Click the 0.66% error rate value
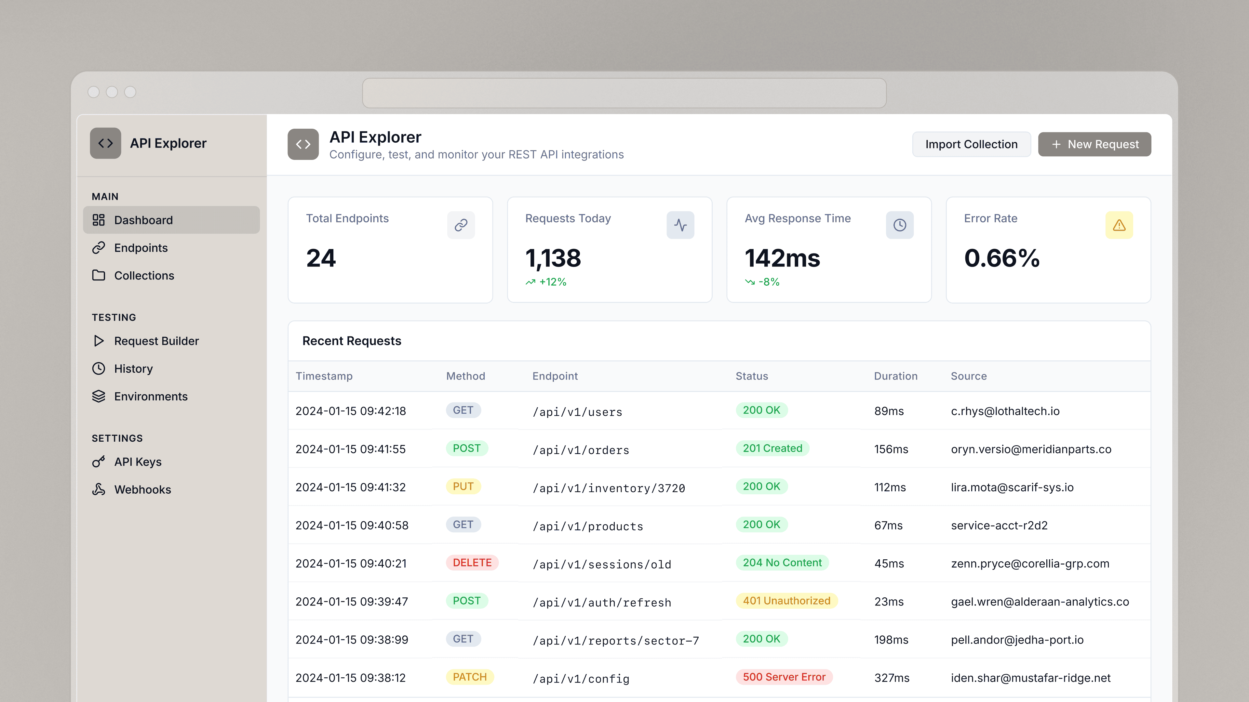Screen dimensions: 1249x702 tap(1002, 258)
